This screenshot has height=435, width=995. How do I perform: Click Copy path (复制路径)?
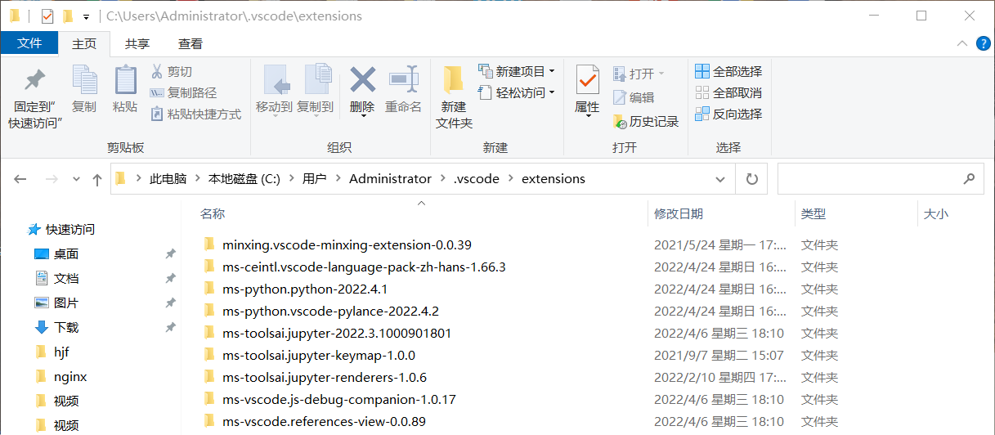pos(183,93)
